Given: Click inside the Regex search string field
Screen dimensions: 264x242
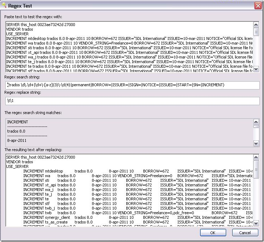Looking at the screenshot, I should (x=132, y=85).
